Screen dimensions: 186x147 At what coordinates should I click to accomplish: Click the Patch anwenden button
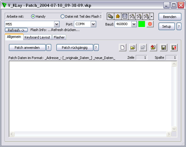tap(27, 48)
